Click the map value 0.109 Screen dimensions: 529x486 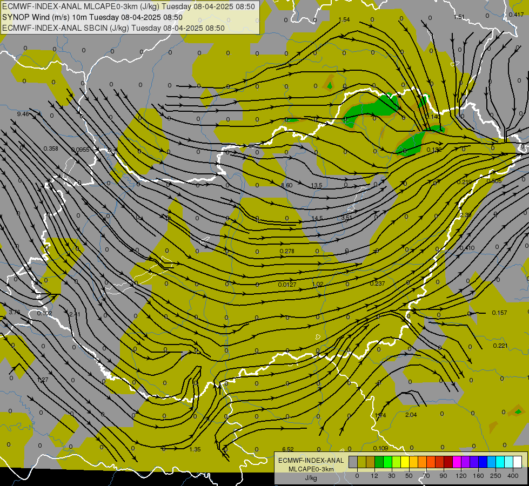click(x=380, y=448)
